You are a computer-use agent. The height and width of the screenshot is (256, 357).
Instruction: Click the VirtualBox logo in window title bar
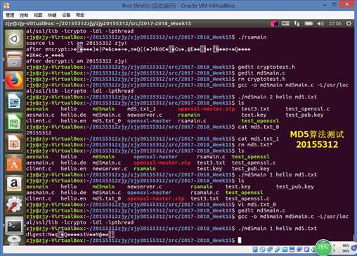pyautogui.click(x=7, y=5)
